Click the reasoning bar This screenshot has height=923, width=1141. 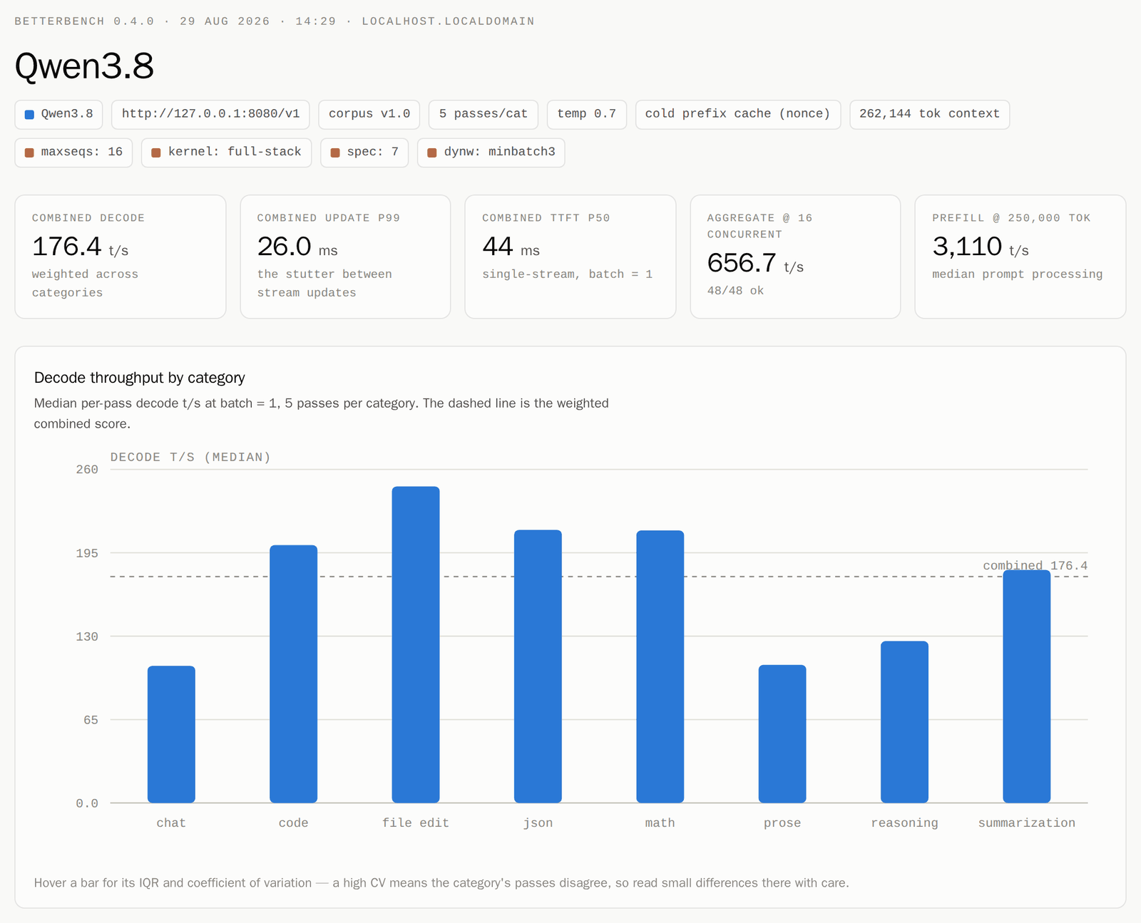[x=904, y=722]
